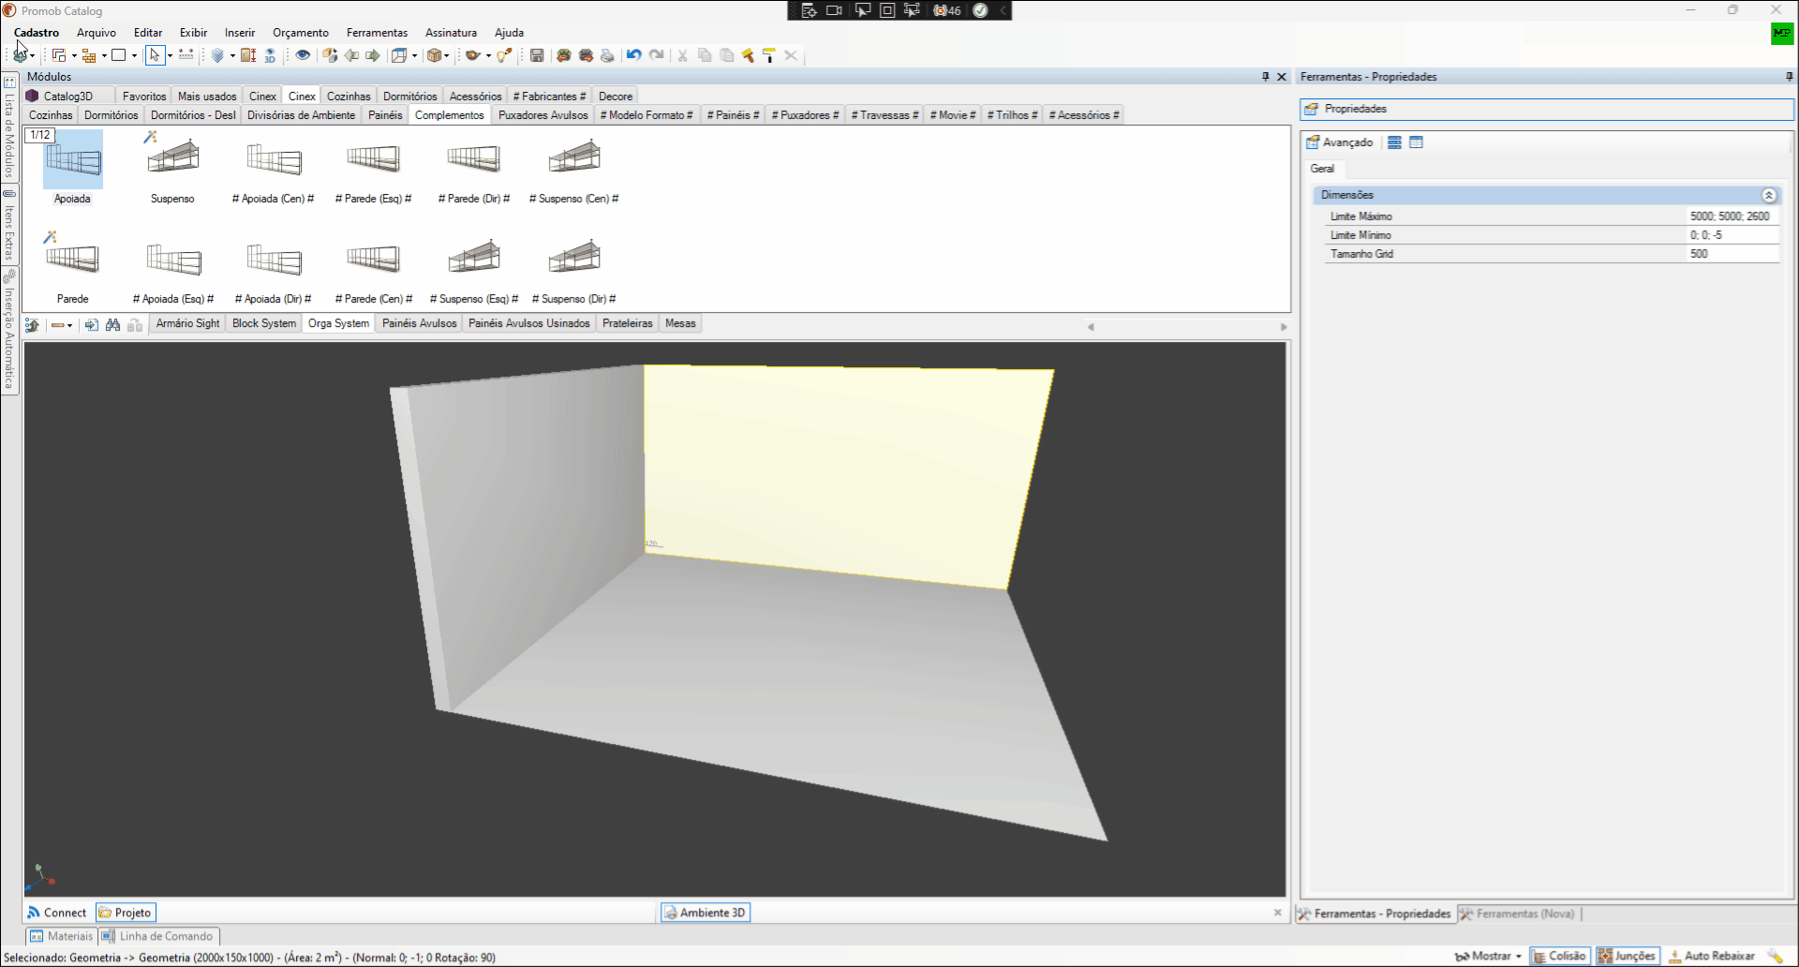The image size is (1799, 967).
Task: Click the Connect button
Action: [57, 913]
